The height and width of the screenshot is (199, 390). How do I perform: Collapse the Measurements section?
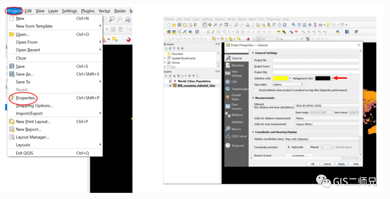(253, 98)
